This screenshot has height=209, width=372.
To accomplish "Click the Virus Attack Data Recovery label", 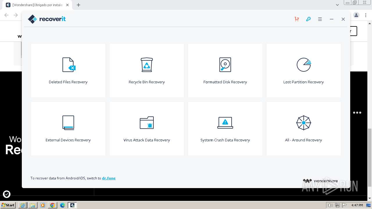I will (147, 140).
